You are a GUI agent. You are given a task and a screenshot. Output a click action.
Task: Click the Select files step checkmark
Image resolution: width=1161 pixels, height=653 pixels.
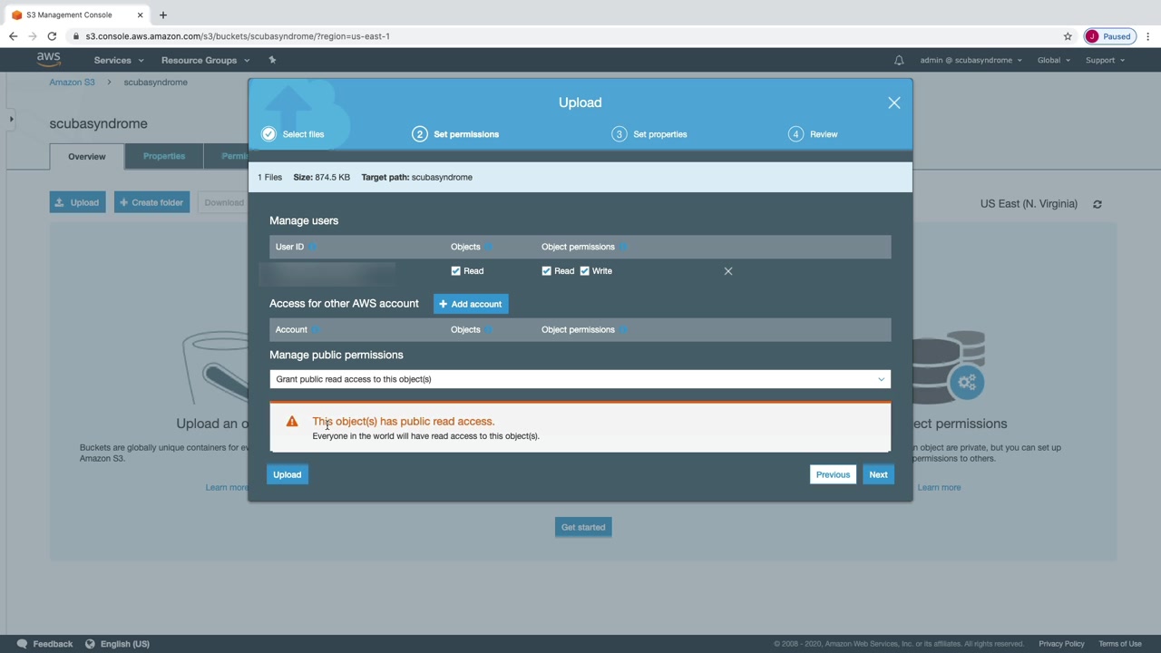pos(268,134)
